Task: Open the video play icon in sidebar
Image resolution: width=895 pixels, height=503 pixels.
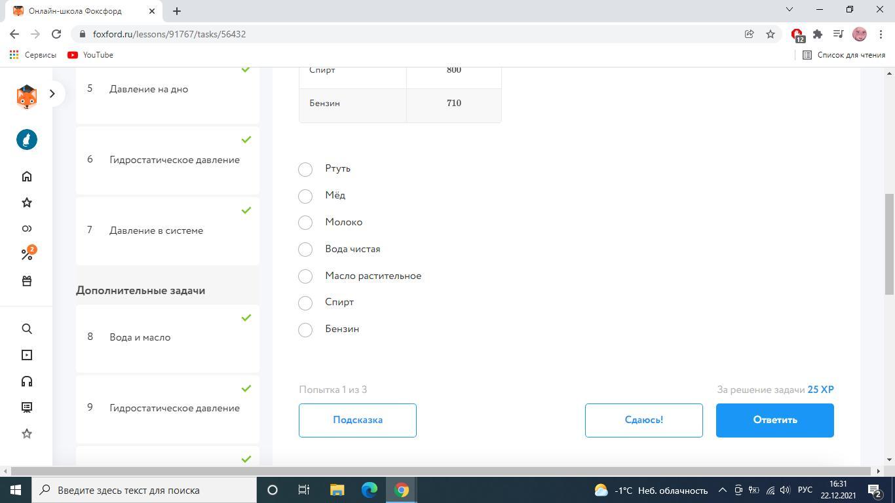Action: tap(27, 355)
